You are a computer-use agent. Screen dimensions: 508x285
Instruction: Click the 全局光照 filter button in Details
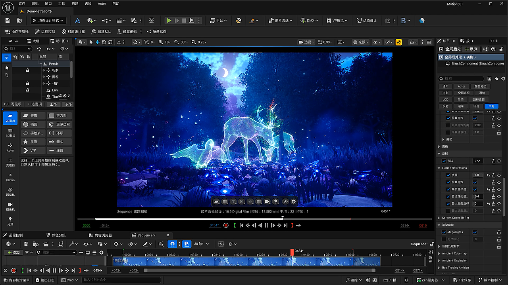coord(464,93)
